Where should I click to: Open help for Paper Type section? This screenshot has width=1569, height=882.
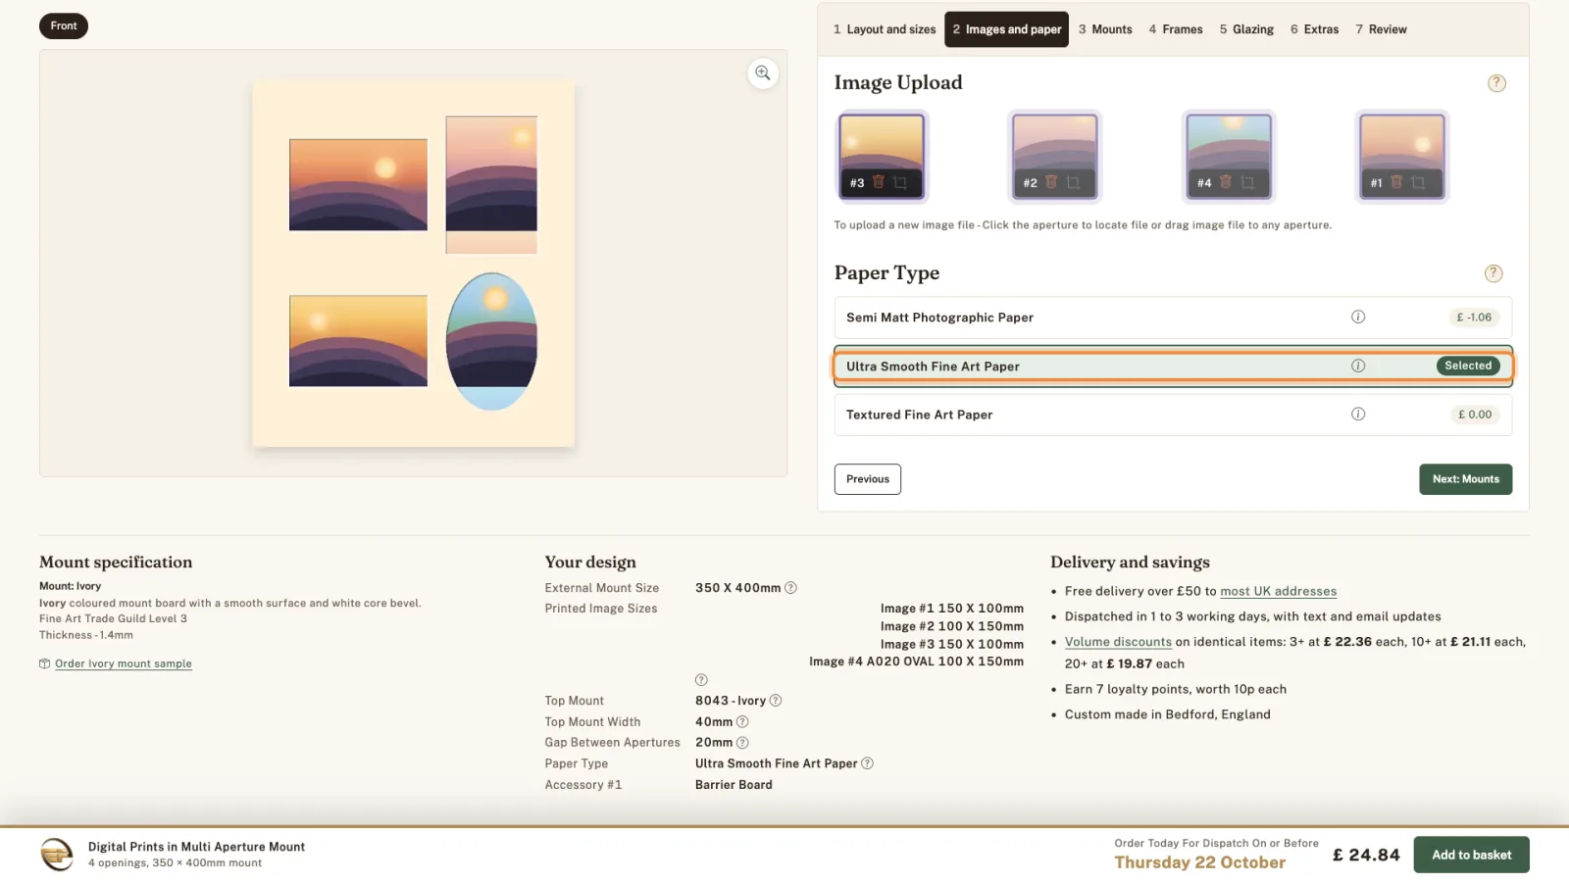(1493, 273)
